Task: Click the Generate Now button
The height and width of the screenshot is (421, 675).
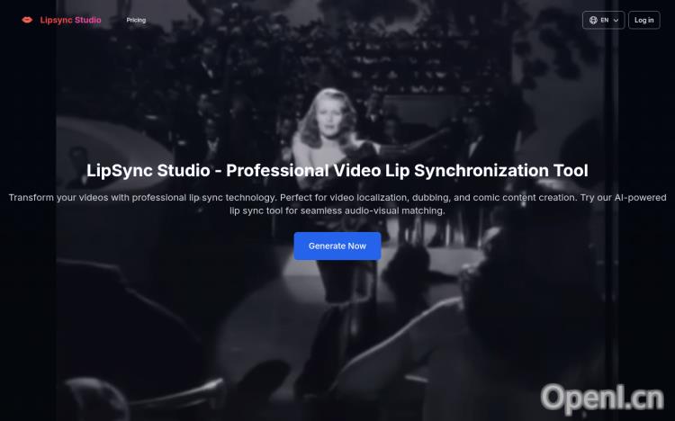Action: (337, 246)
